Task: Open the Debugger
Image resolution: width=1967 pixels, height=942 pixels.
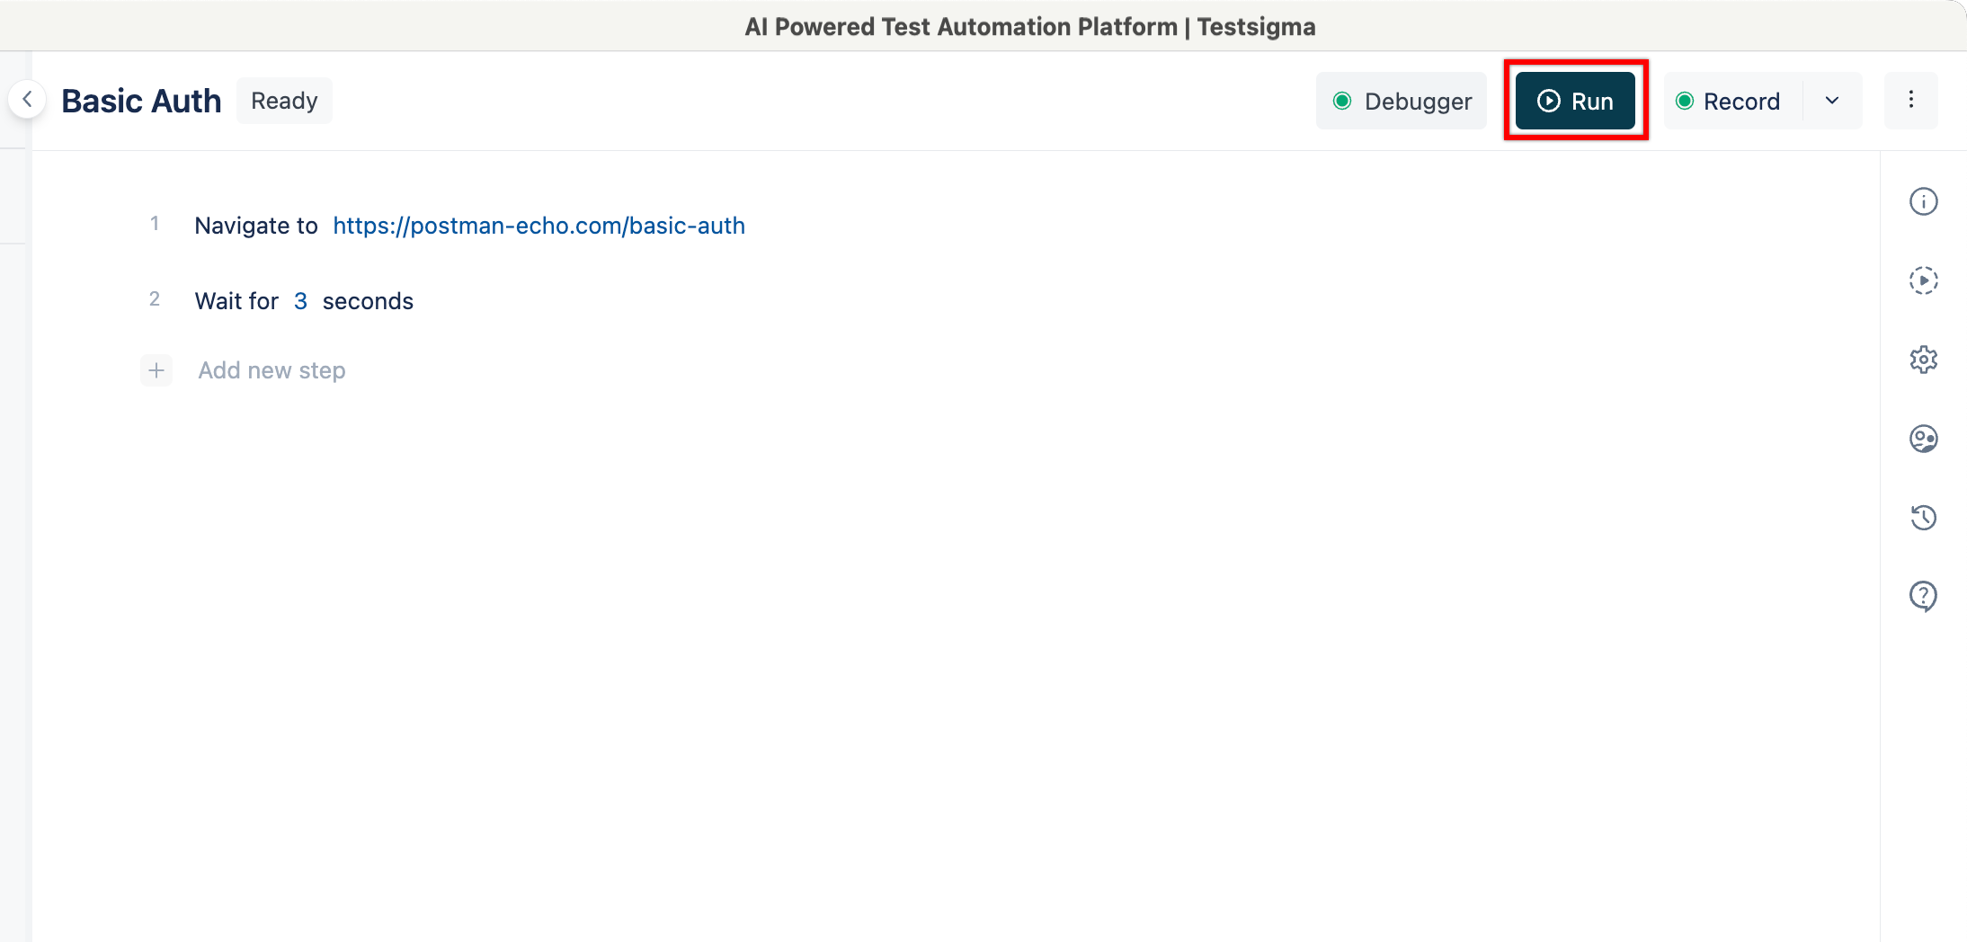Action: [1402, 101]
